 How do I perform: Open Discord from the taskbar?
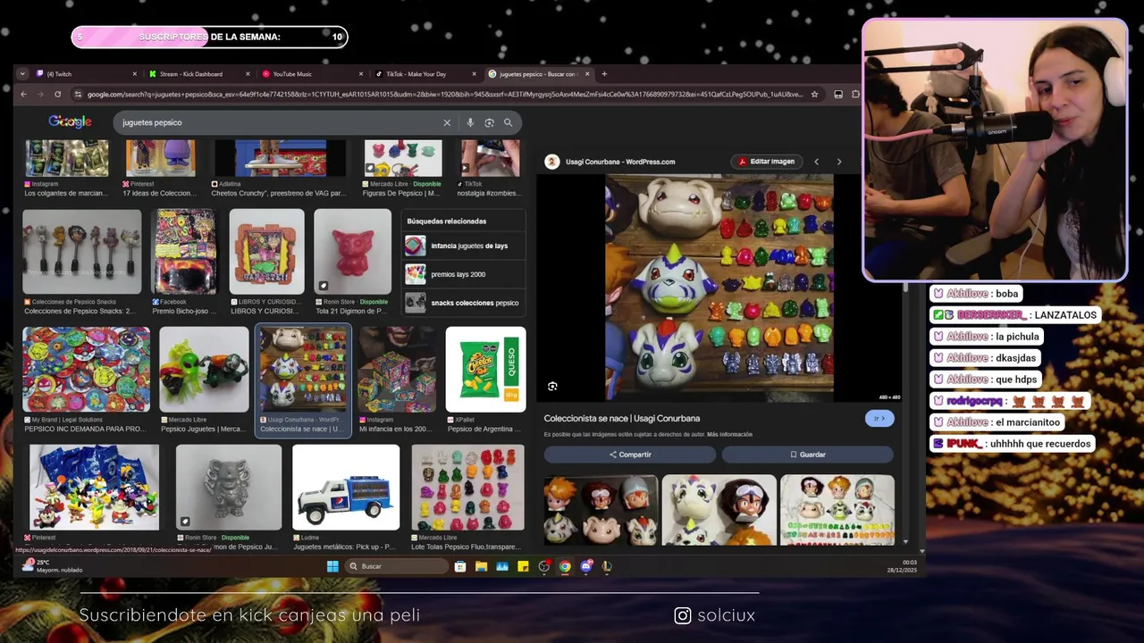point(586,566)
